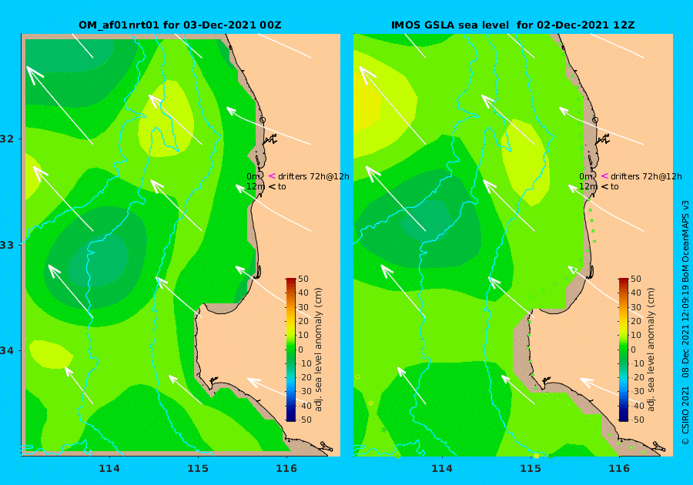Click the positive 50 tick on left colorbar

(303, 279)
